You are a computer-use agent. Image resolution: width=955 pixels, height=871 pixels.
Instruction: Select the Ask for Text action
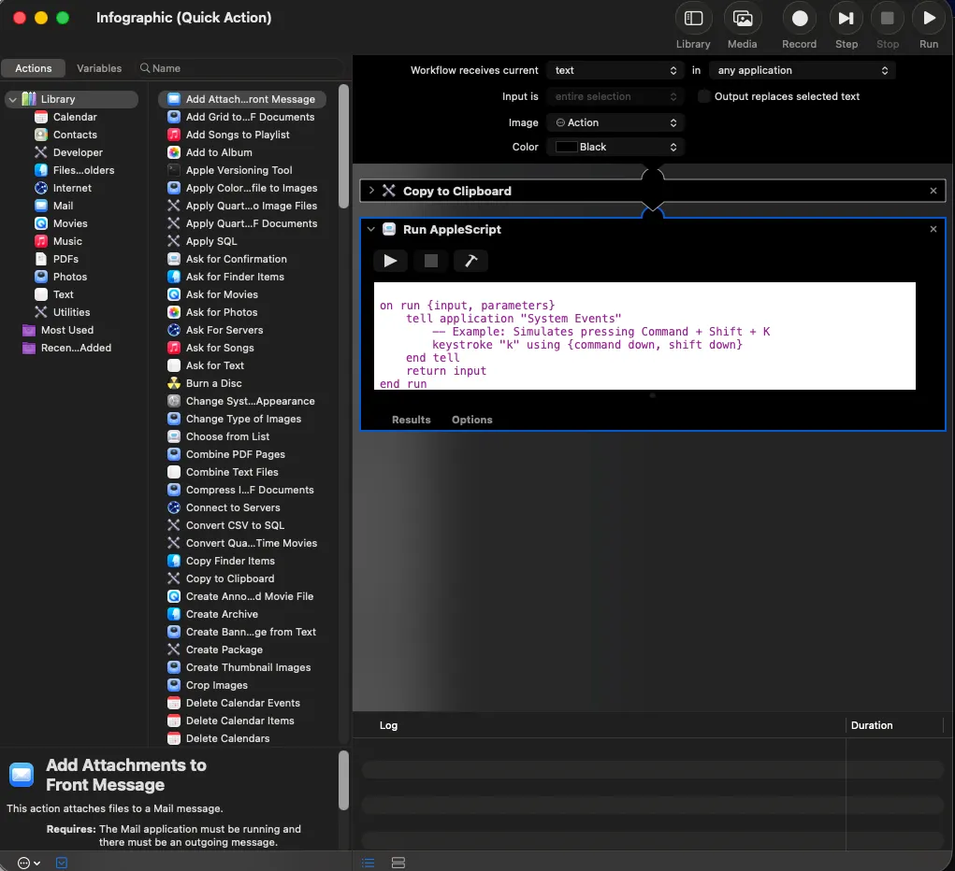click(x=215, y=365)
